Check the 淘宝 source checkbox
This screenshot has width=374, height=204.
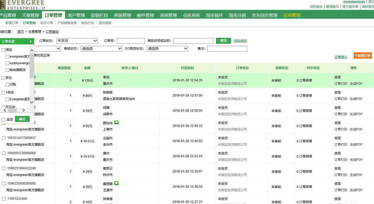click(3, 50)
